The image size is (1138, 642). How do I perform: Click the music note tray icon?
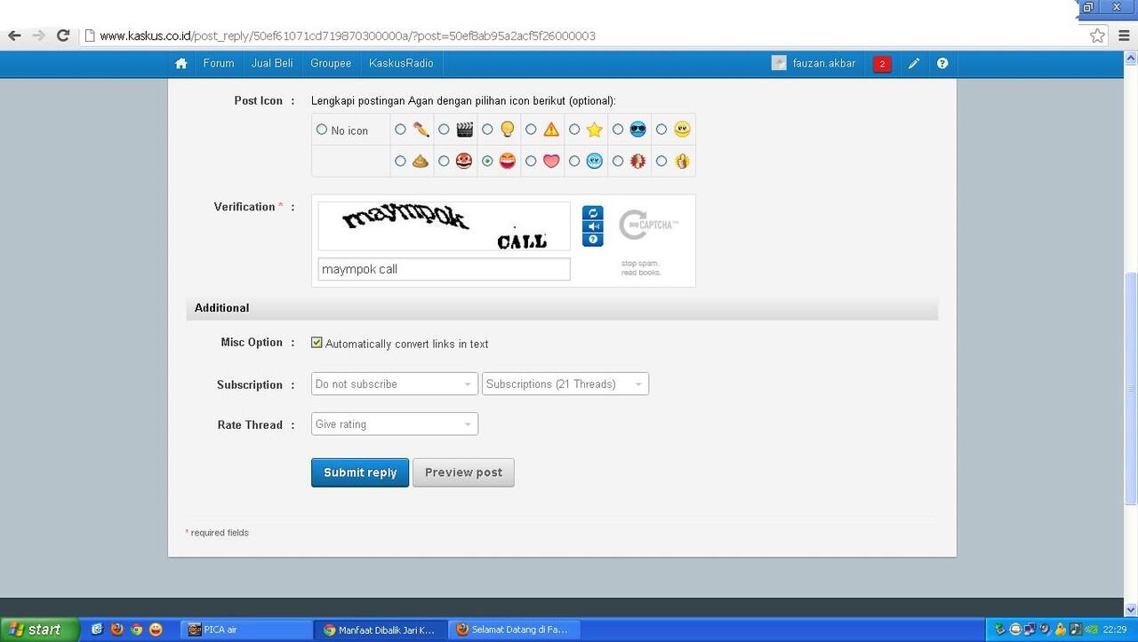(x=1075, y=630)
